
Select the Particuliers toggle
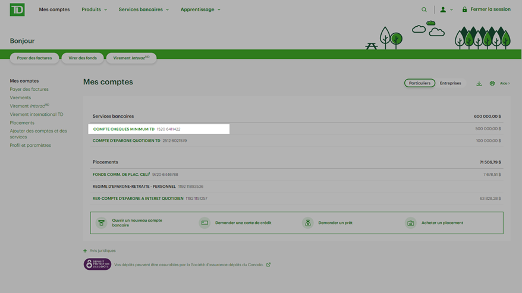(x=420, y=83)
